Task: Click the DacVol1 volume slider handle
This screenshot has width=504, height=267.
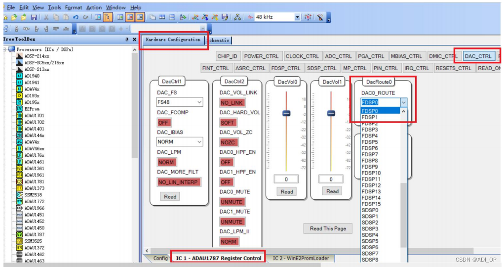Action: [331, 113]
